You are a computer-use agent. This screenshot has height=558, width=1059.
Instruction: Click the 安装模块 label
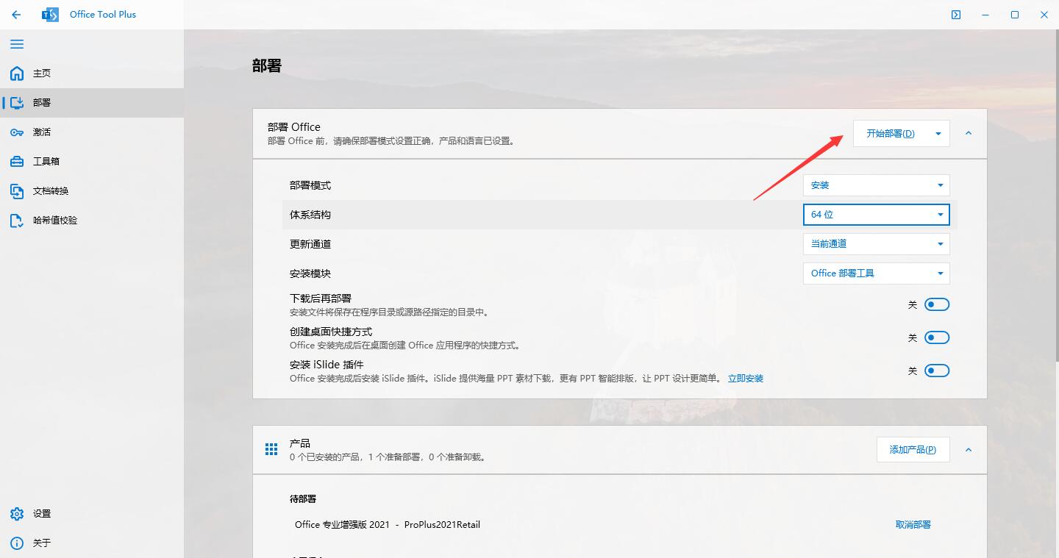point(310,273)
